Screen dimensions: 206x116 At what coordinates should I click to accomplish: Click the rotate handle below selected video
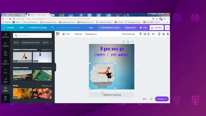point(102,92)
